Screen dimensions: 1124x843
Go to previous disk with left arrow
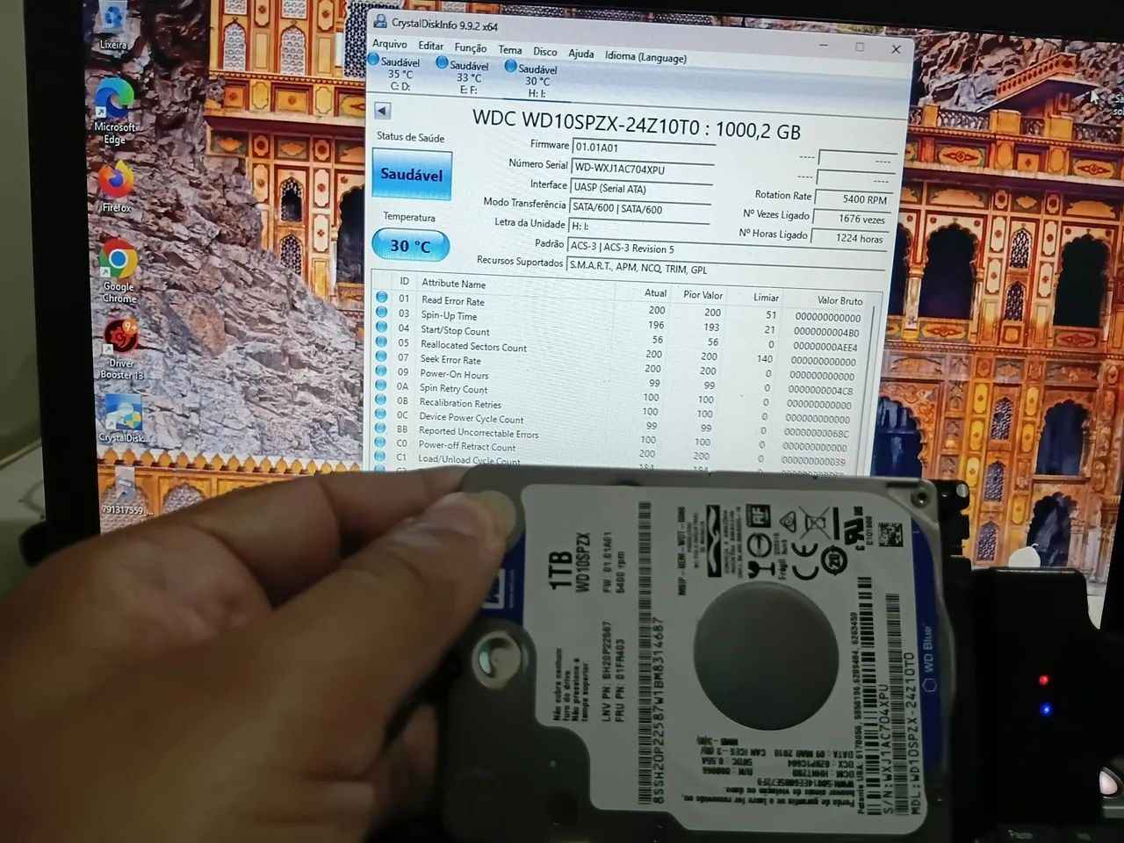382,110
